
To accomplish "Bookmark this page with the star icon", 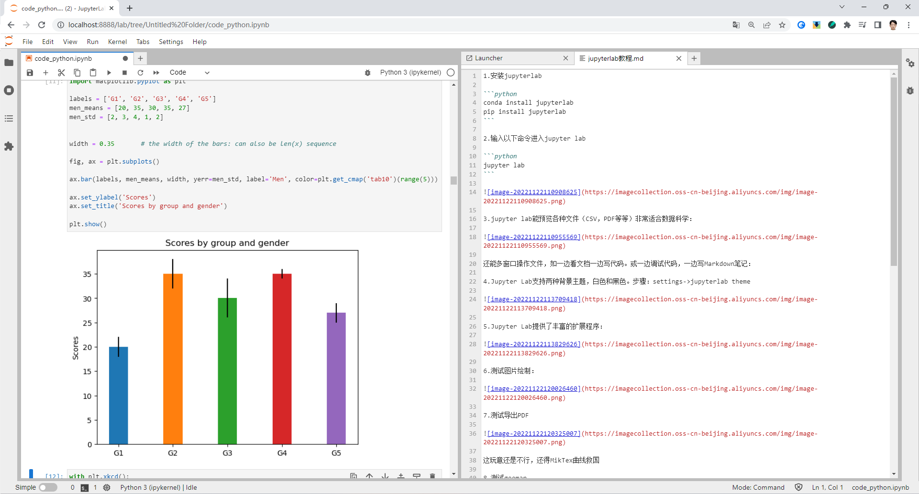I will click(782, 25).
